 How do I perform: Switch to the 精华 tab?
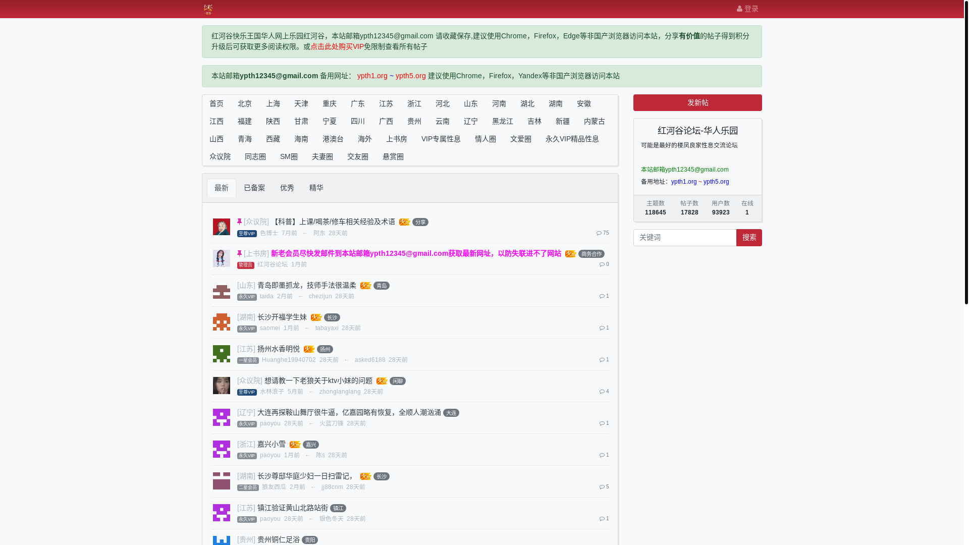(x=316, y=188)
